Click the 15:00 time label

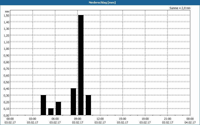coord(122,119)
